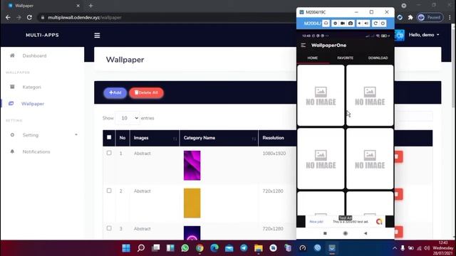Viewport: 456px width, 256px height.
Task: Click the video camera icon in mirror toolbar
Action: pos(343,23)
